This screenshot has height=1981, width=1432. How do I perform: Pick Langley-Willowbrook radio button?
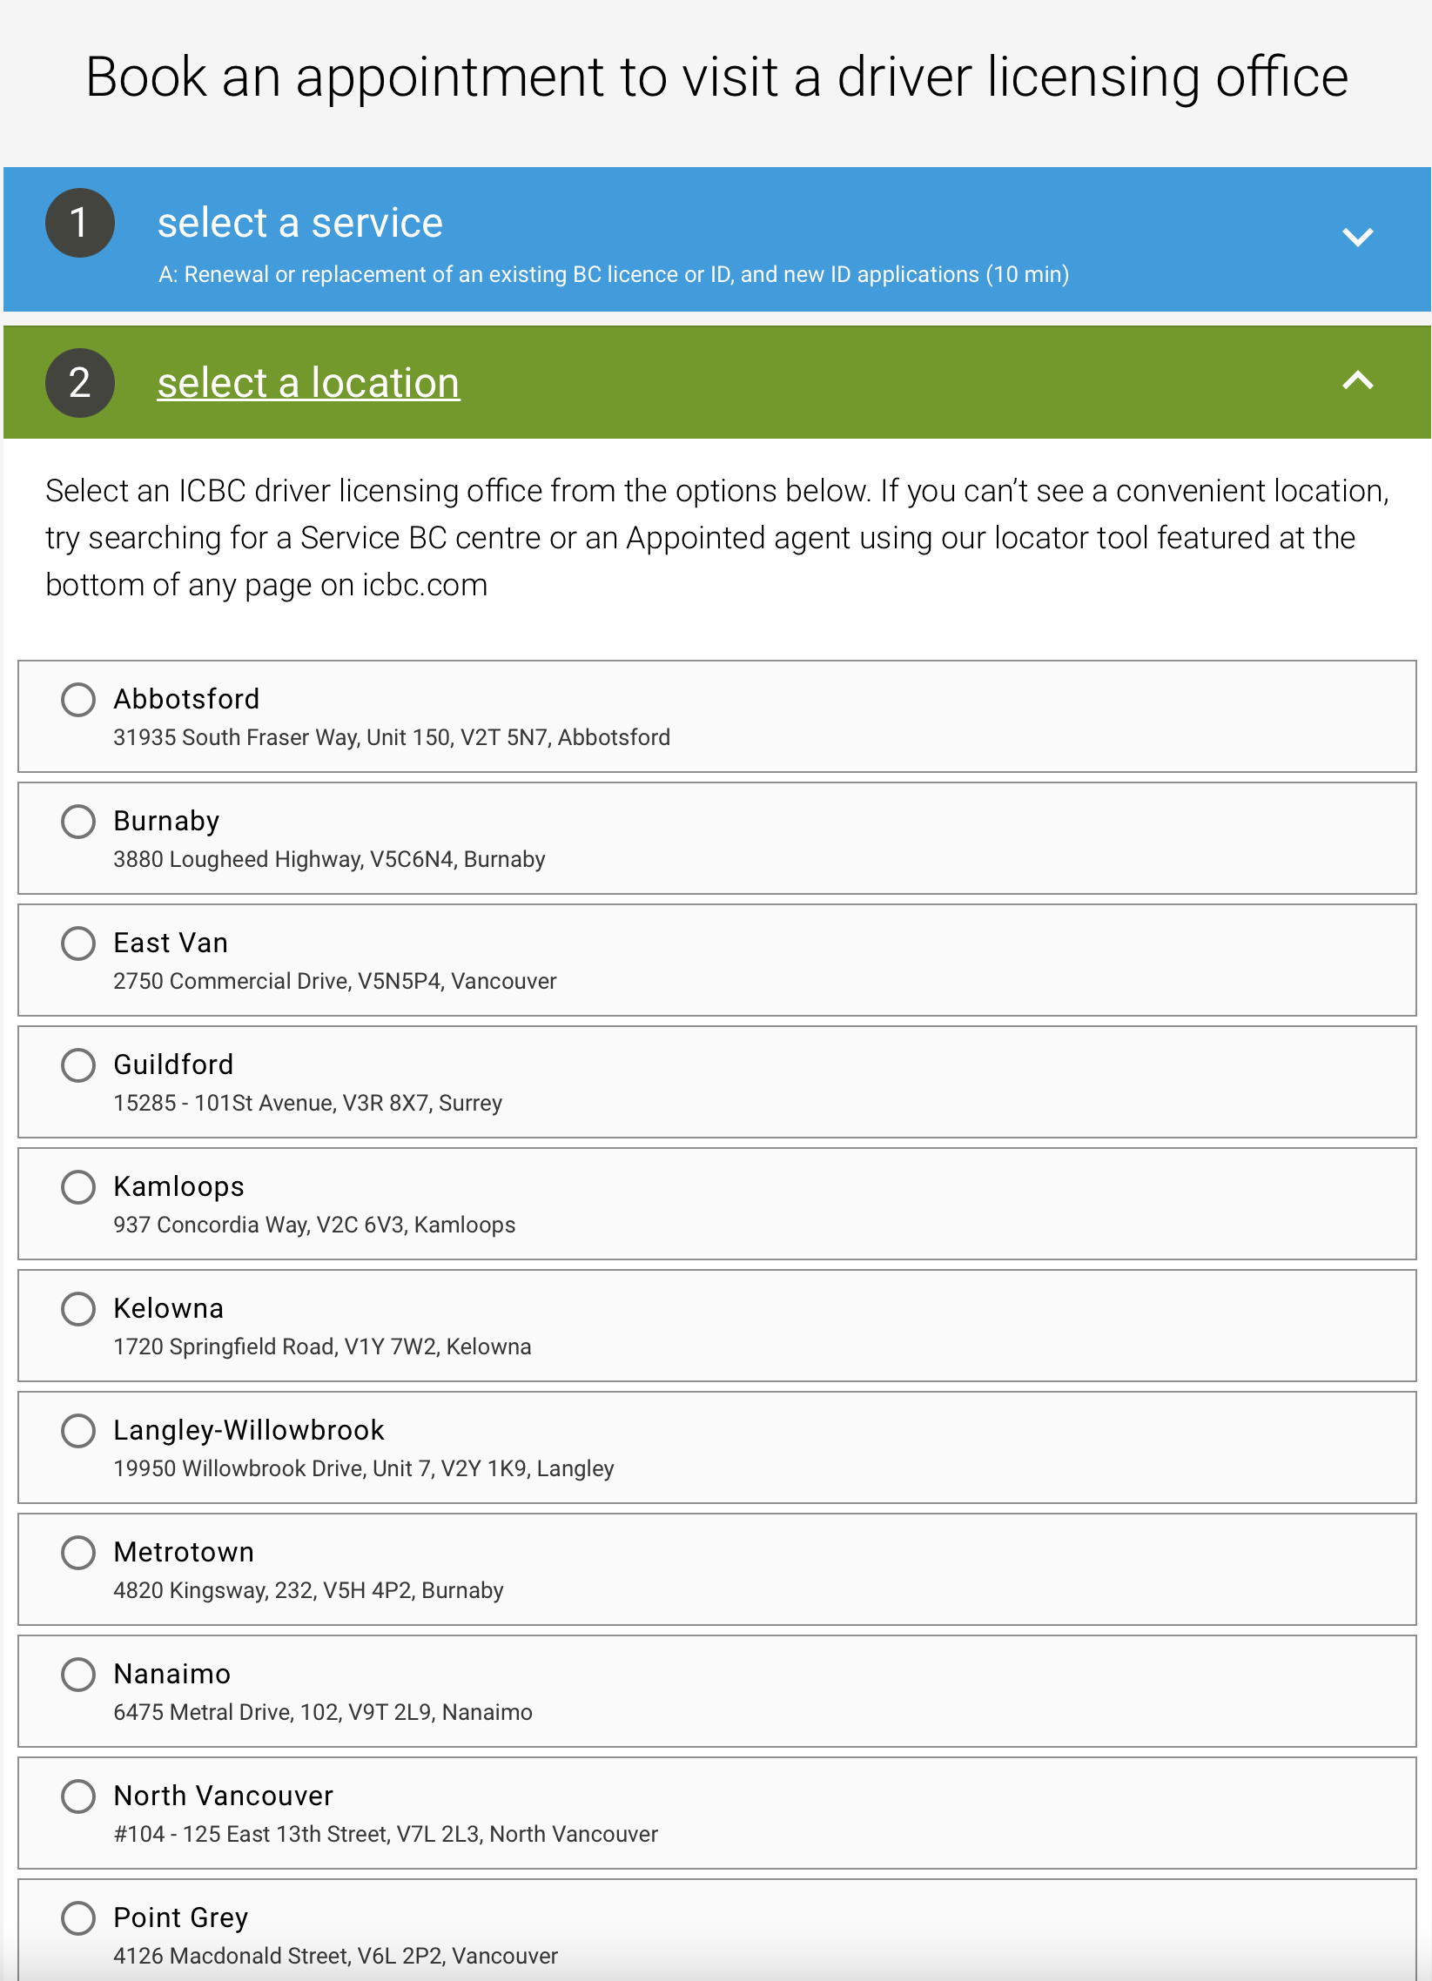click(77, 1431)
